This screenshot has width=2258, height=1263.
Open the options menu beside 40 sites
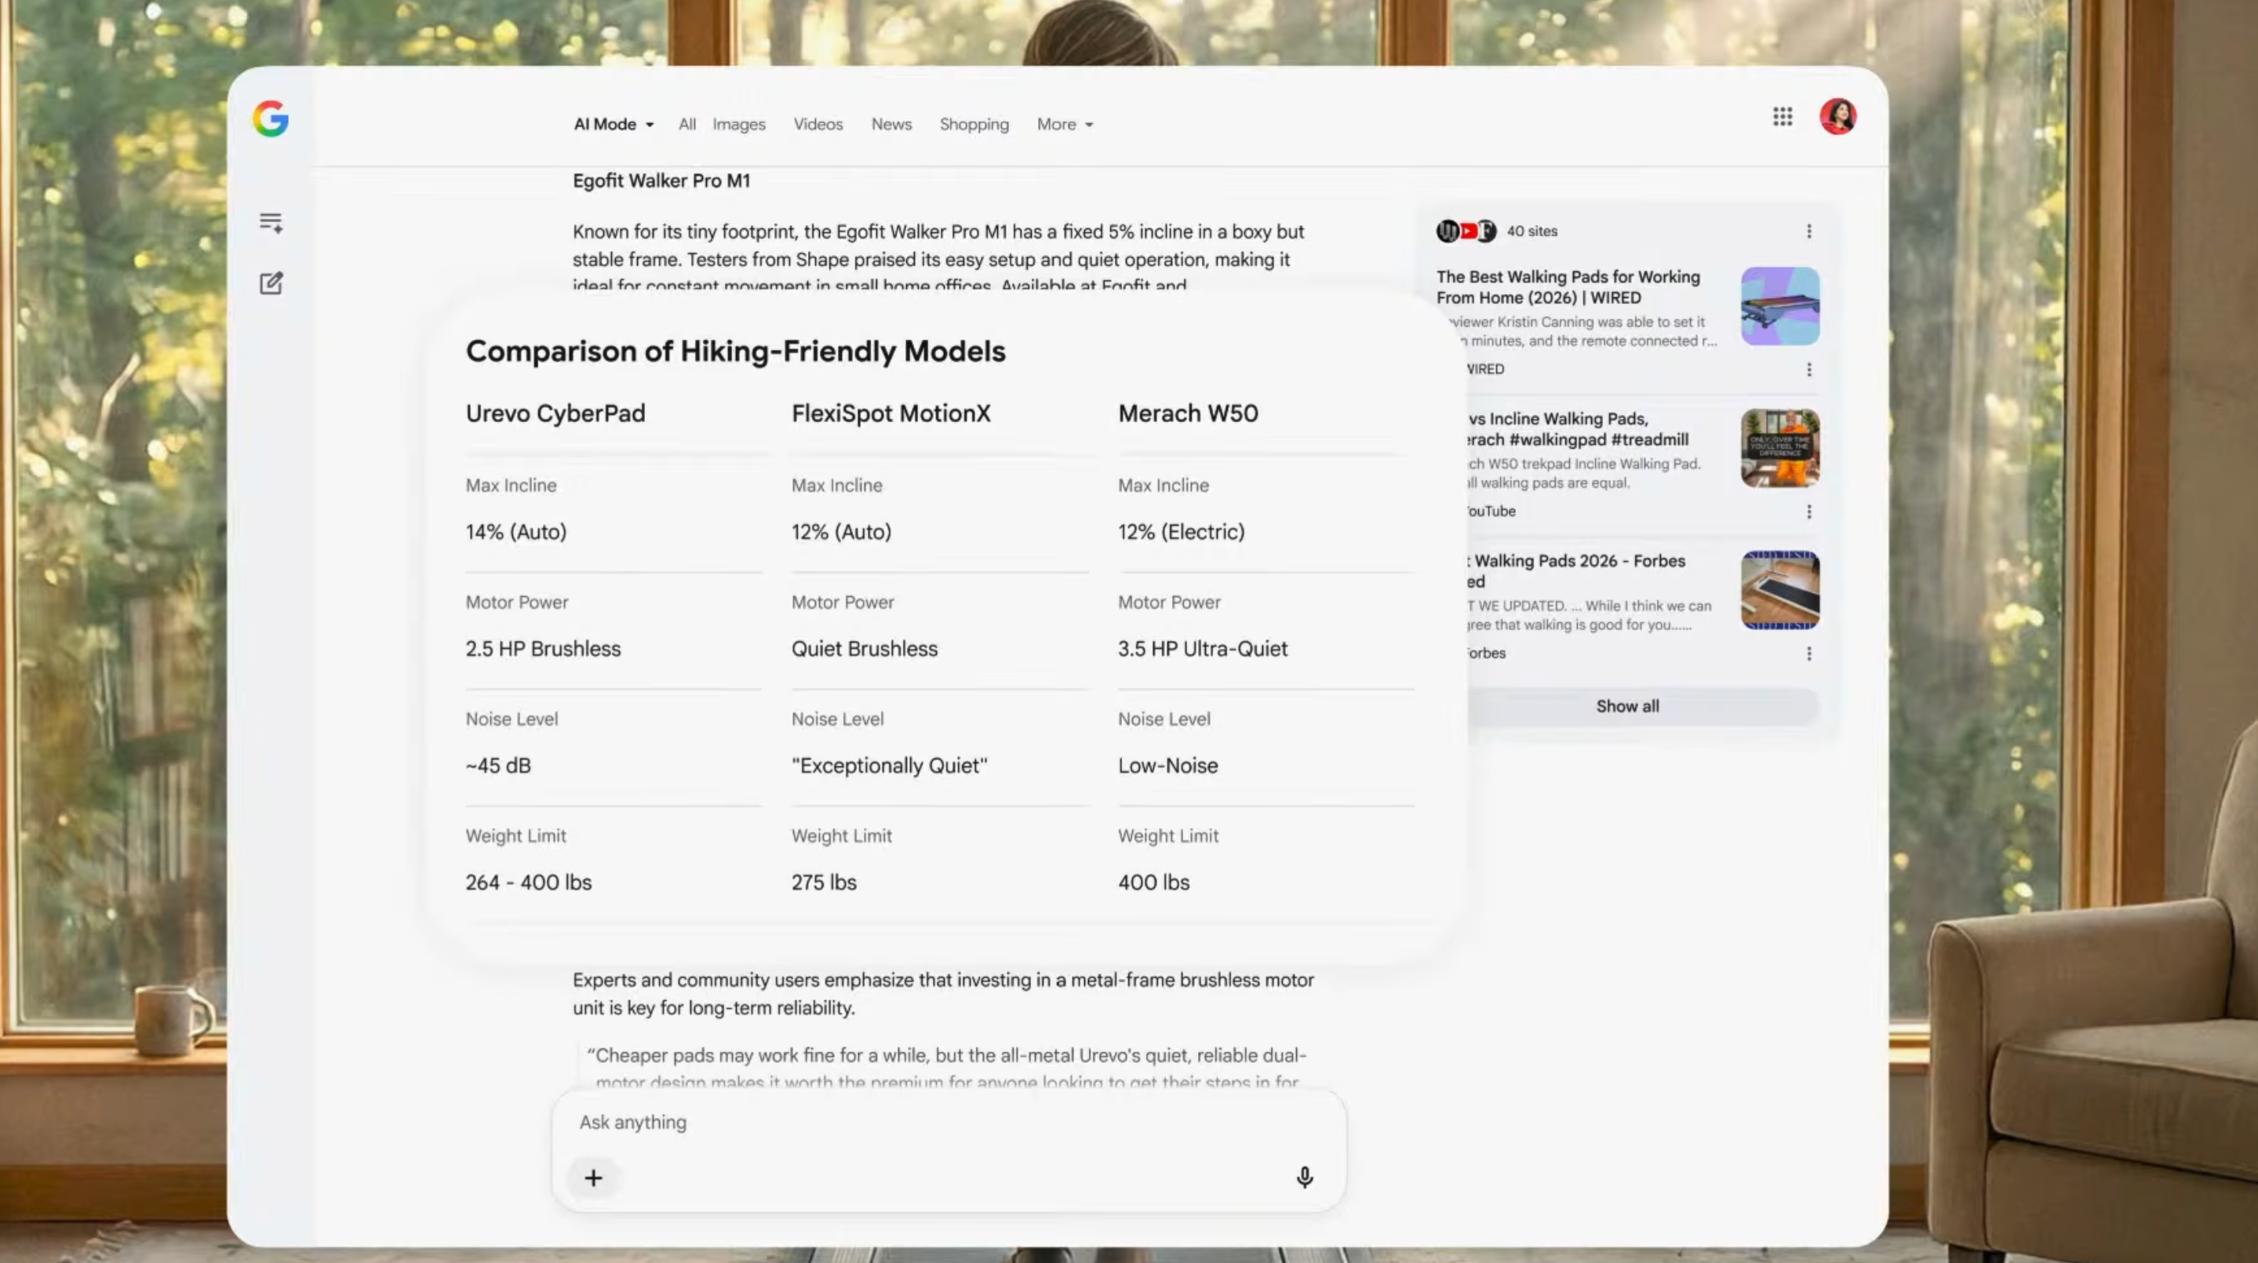tap(1808, 231)
